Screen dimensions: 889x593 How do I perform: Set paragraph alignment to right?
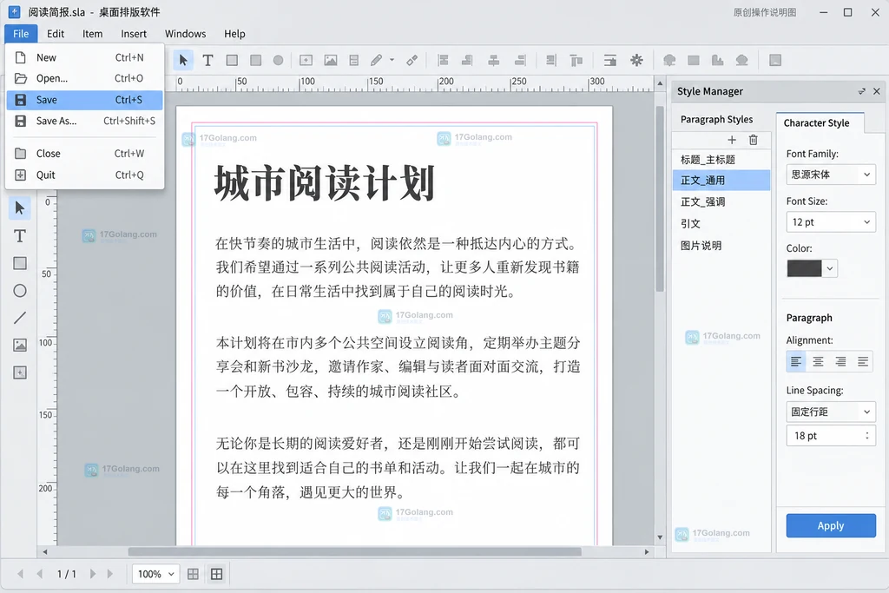pos(840,361)
